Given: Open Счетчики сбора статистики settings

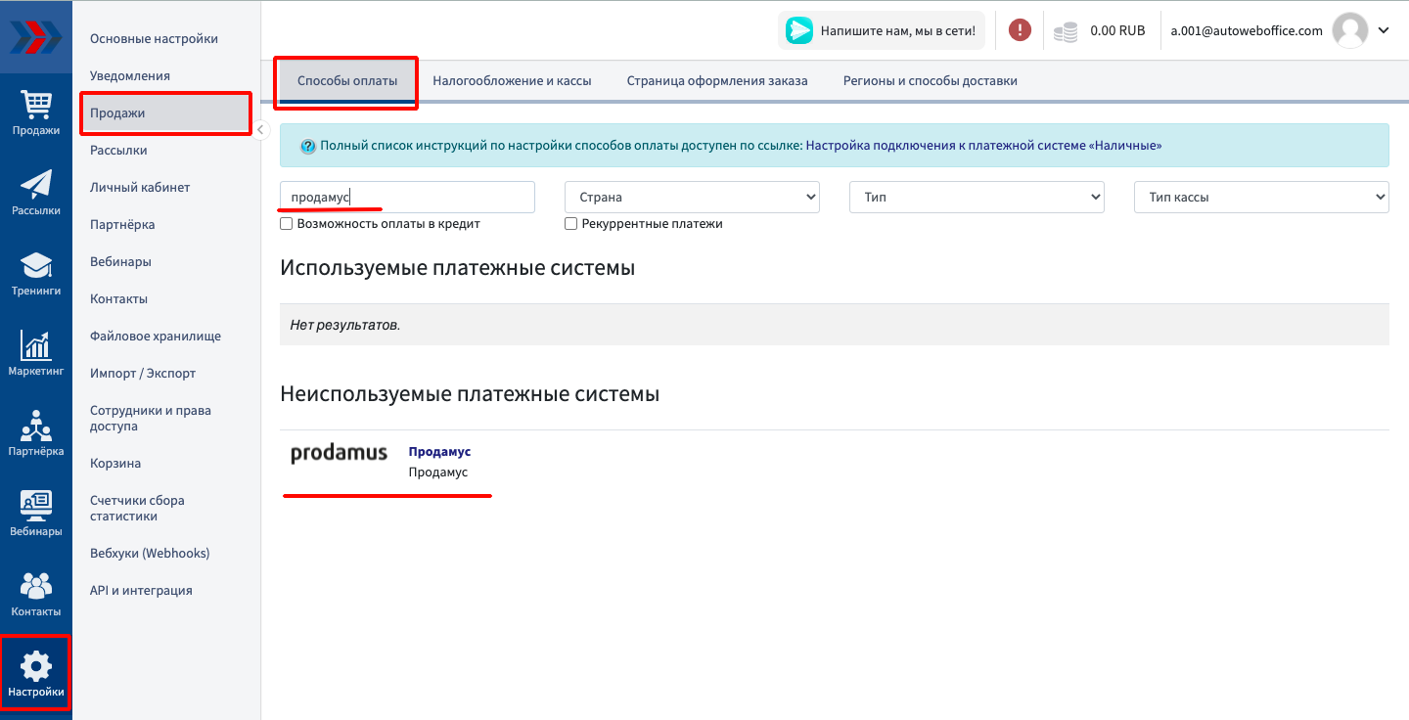Looking at the screenshot, I should [137, 509].
